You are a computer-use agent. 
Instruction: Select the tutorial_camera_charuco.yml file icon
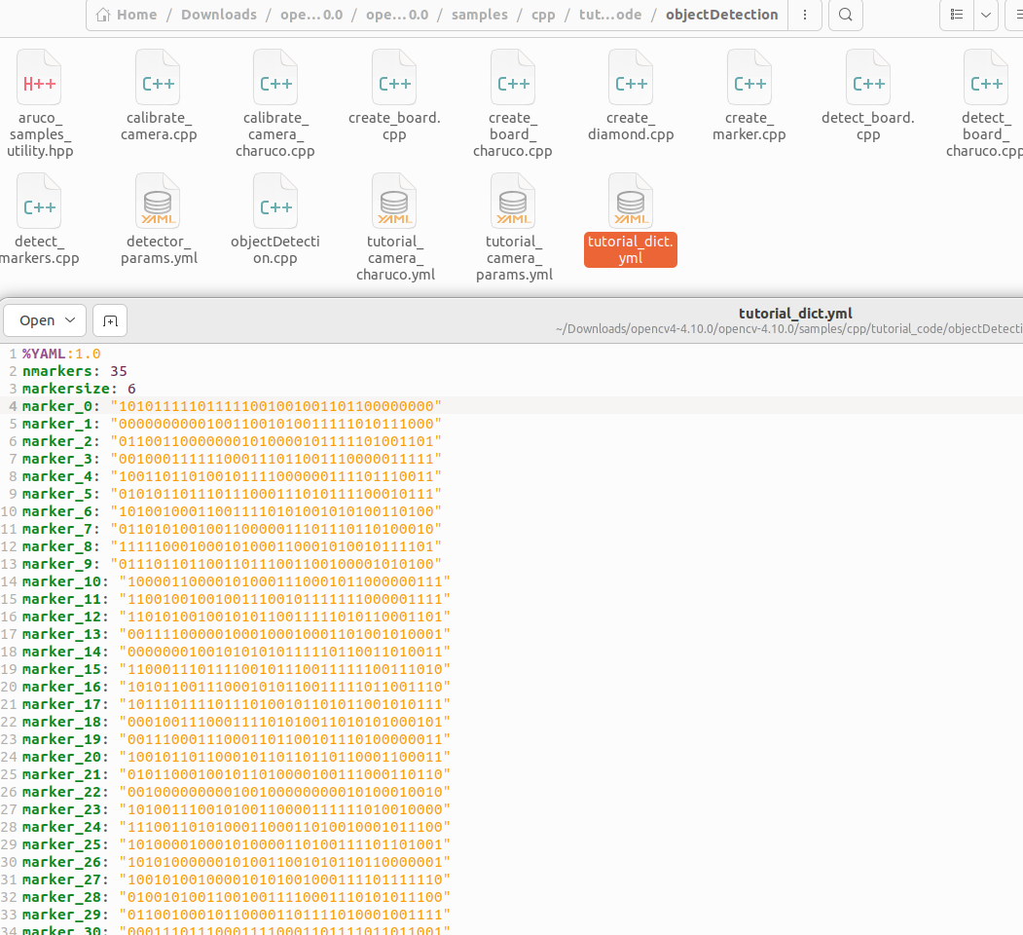(x=394, y=201)
